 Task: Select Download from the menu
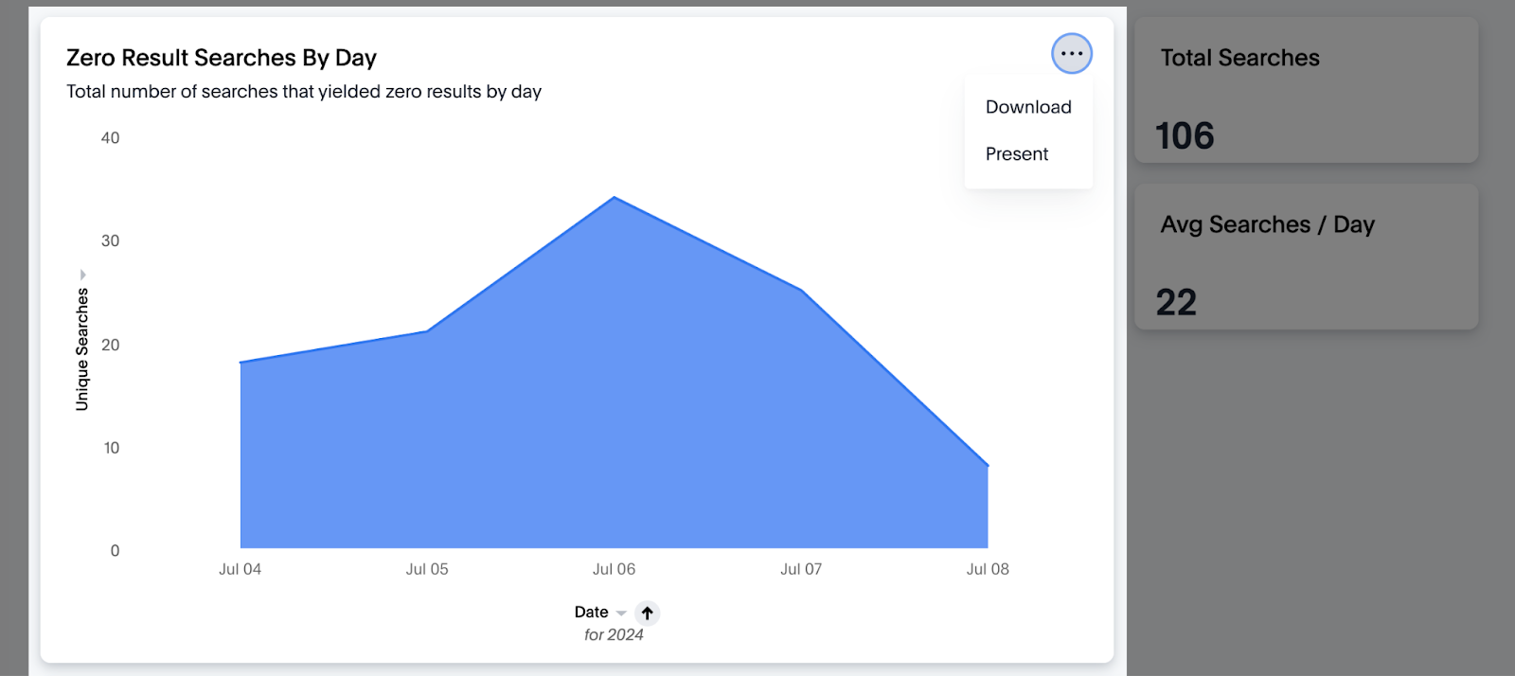coord(1028,107)
